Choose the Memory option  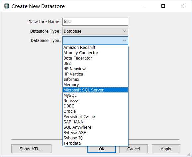coord(95,84)
